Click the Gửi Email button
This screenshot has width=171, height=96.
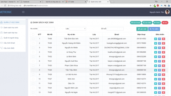pos(136,23)
